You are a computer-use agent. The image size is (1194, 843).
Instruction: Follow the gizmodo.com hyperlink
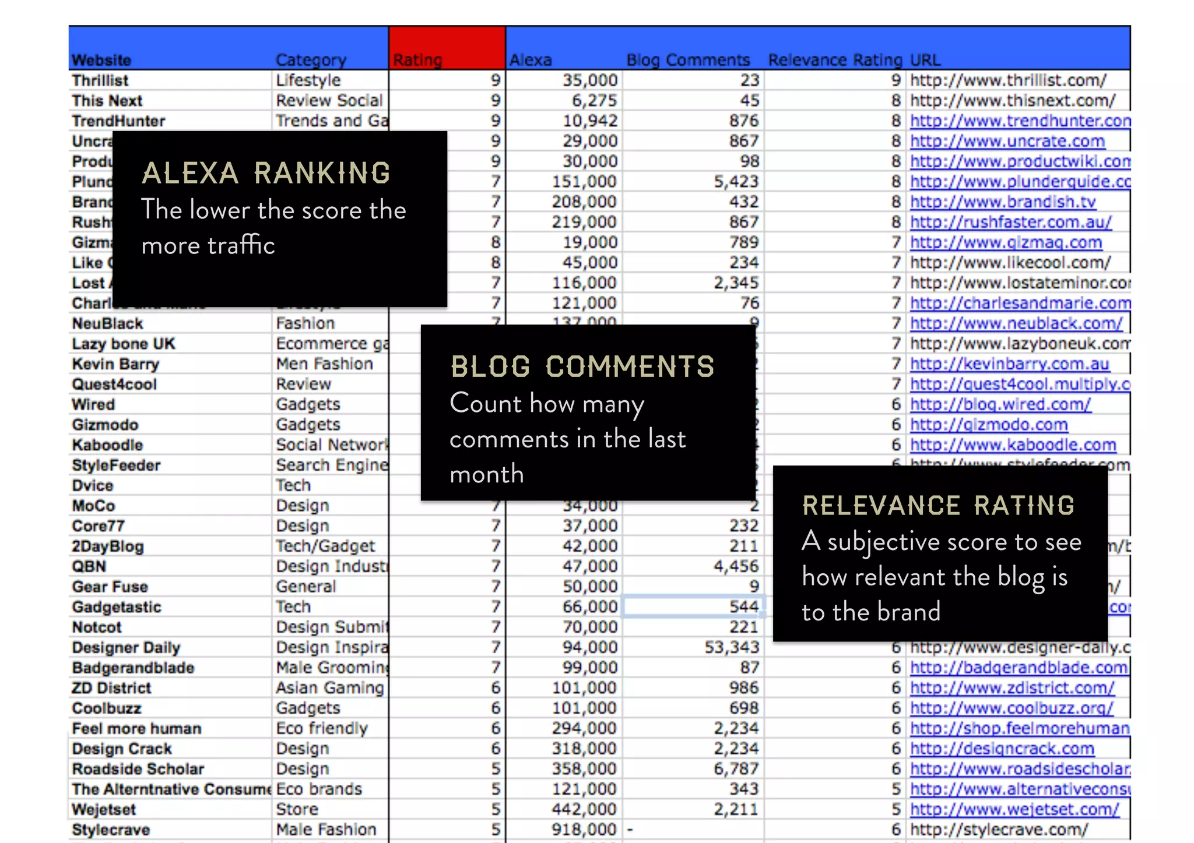[x=989, y=425]
